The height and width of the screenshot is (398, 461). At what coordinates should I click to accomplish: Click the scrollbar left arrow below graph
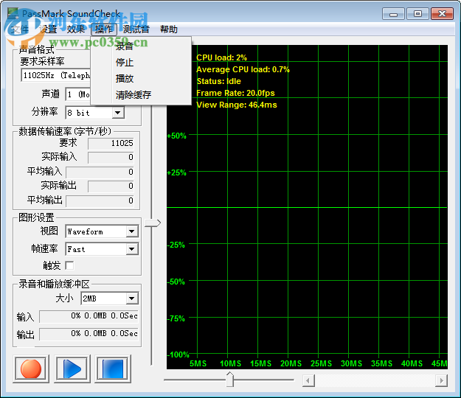tap(309, 380)
